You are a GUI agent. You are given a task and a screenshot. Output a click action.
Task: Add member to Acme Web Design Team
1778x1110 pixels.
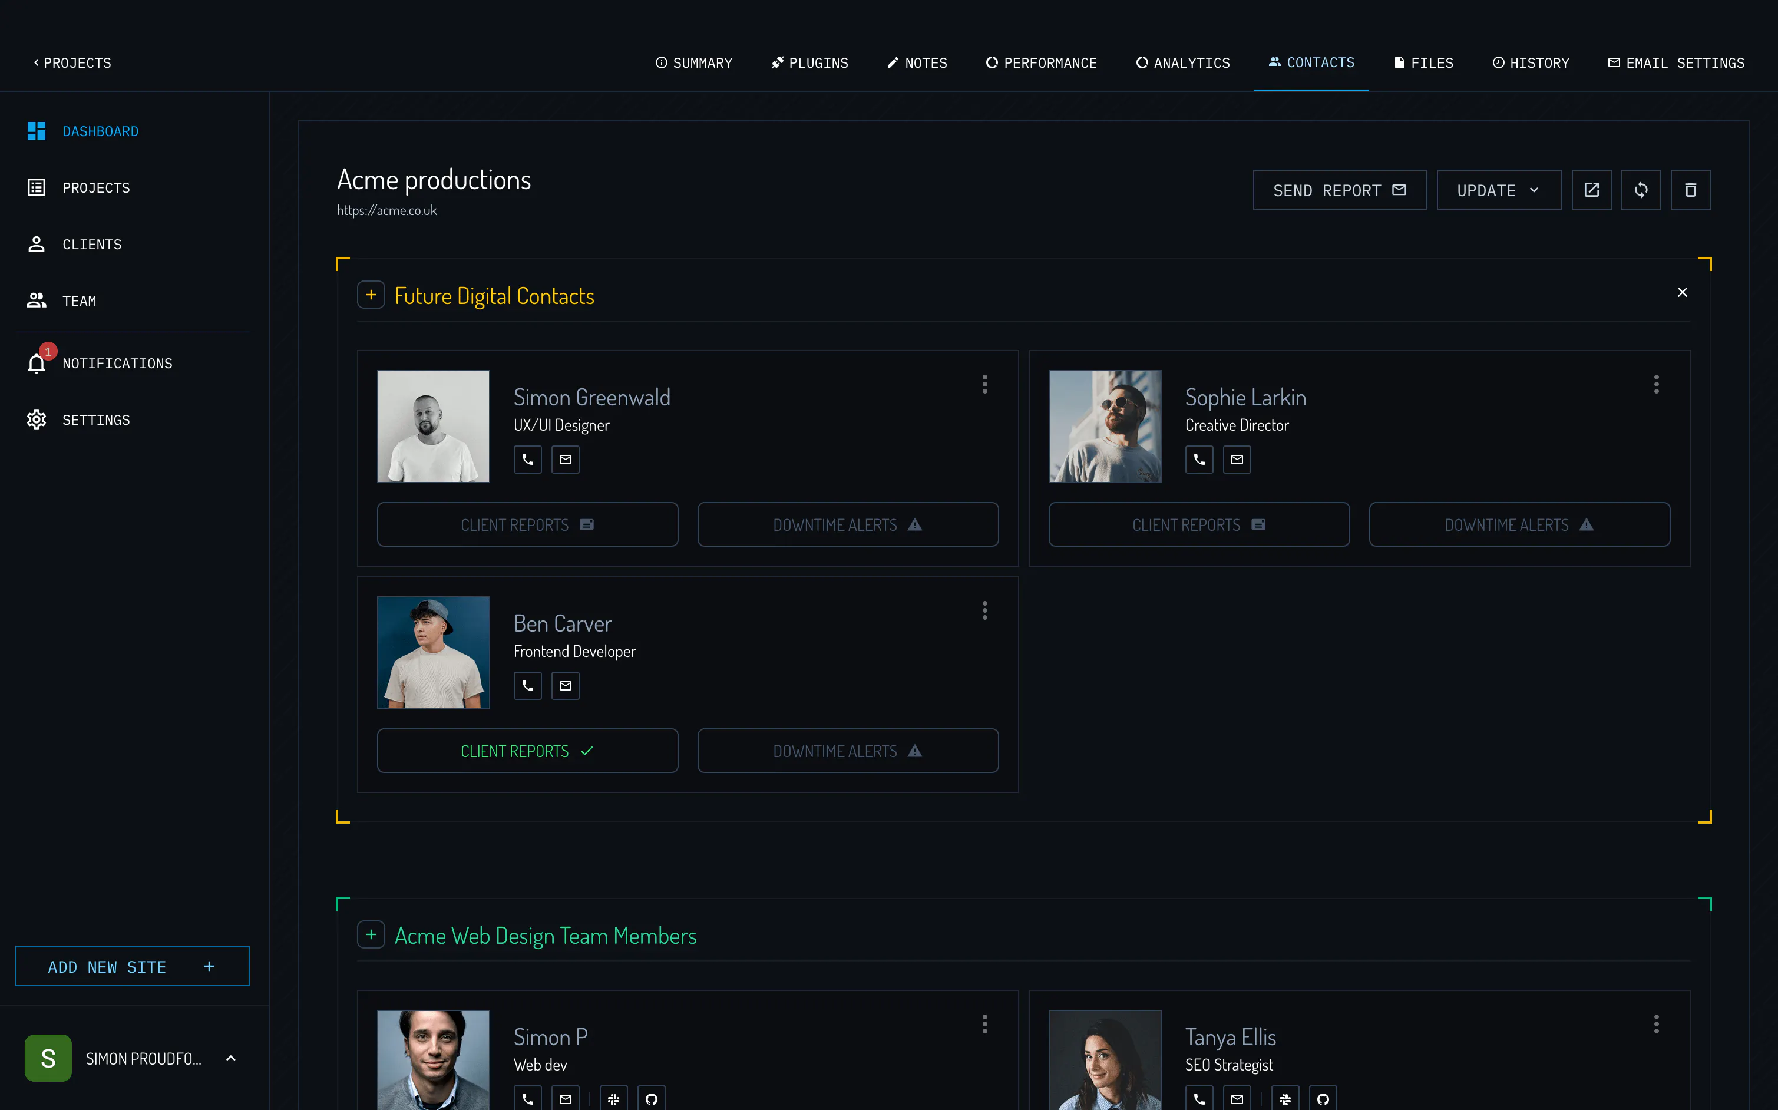[x=371, y=934]
